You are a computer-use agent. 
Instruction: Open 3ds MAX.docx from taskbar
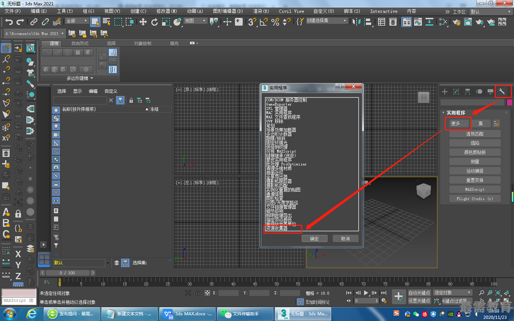pos(188,314)
